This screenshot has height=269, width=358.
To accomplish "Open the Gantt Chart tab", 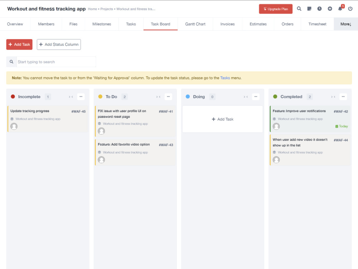I will pos(195,24).
